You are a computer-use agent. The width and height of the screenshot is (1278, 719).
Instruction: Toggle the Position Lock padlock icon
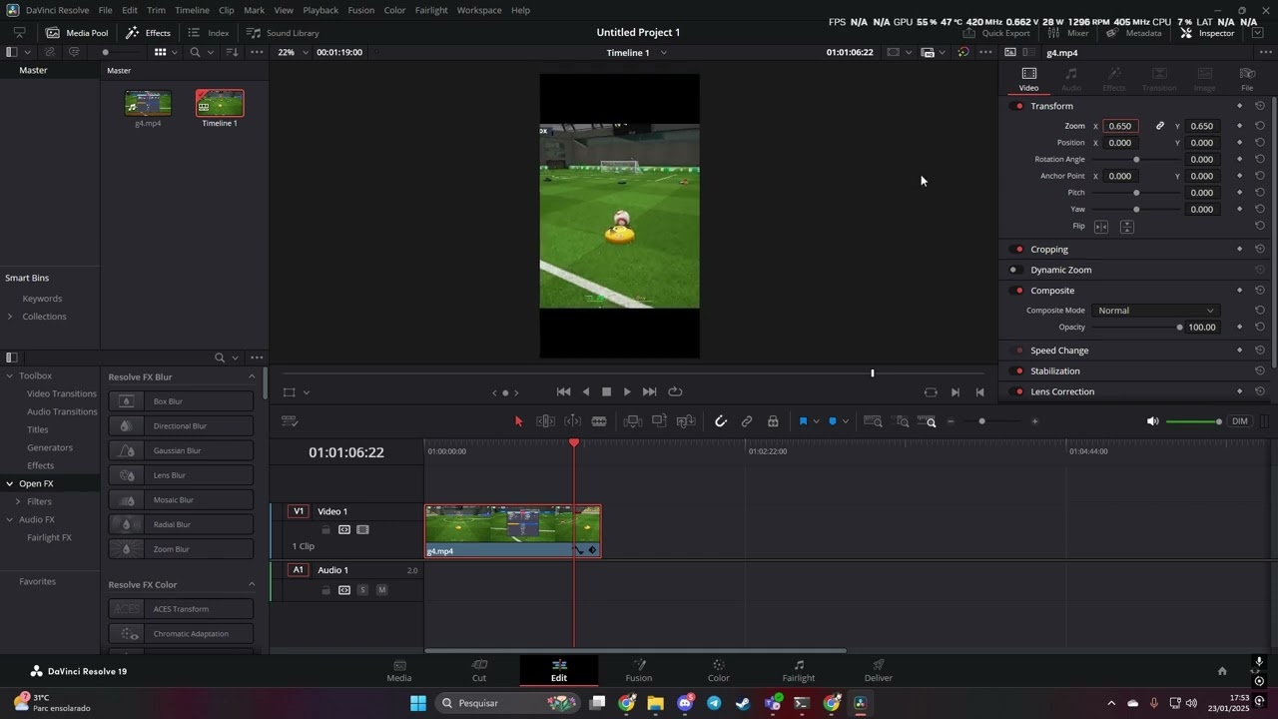click(x=773, y=421)
